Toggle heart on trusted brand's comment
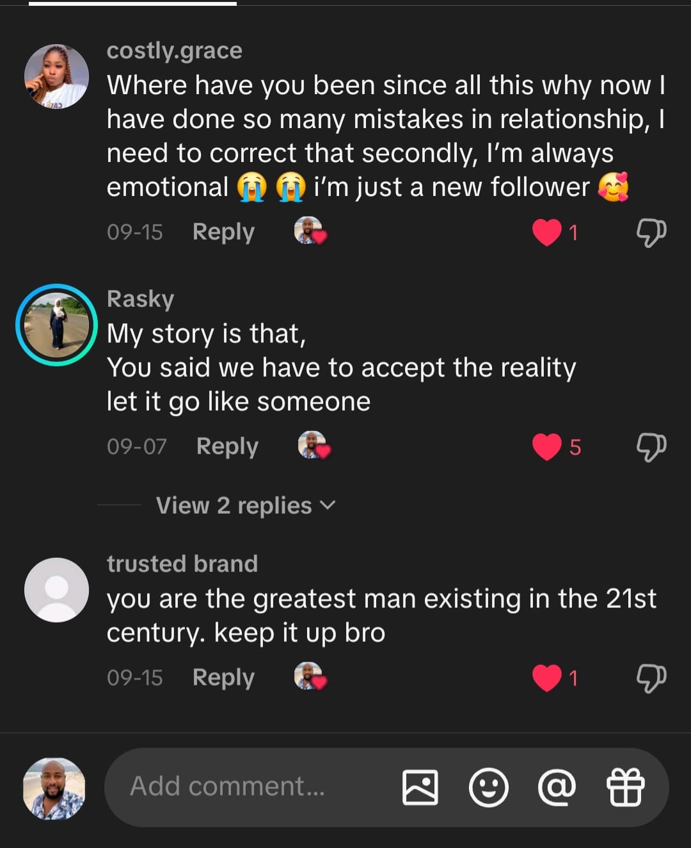Viewport: 691px width, 848px height. click(547, 678)
